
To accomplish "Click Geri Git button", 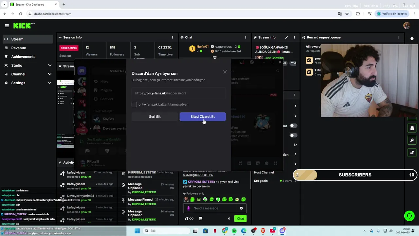I will (x=155, y=117).
